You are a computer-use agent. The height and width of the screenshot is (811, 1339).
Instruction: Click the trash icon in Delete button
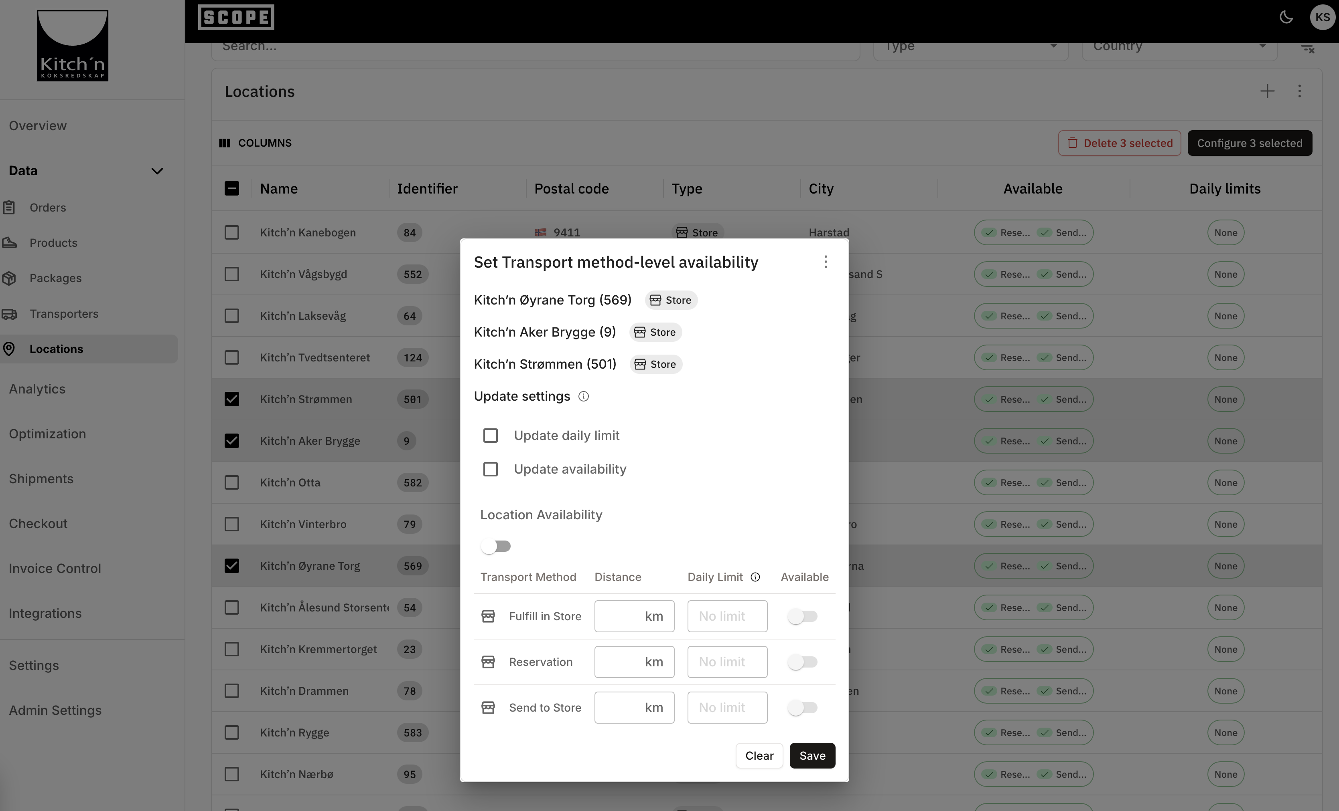point(1072,143)
